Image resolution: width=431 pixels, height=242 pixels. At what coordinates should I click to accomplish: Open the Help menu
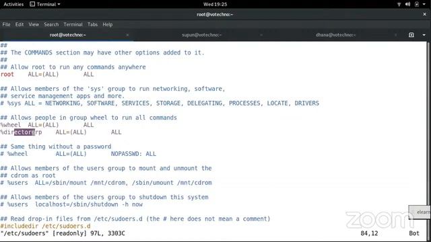click(x=108, y=24)
